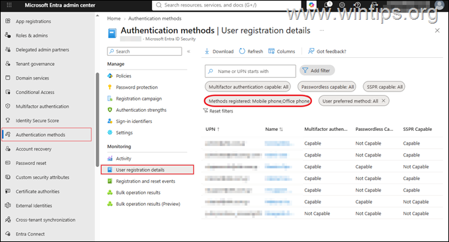Collapse the resource menu with chevrons

point(188,51)
